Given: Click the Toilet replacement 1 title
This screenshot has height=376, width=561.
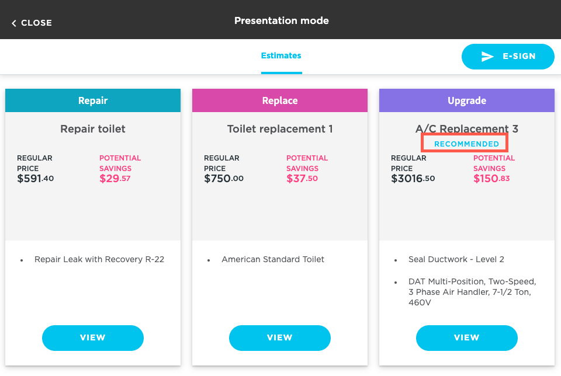Looking at the screenshot, I should click(x=280, y=128).
